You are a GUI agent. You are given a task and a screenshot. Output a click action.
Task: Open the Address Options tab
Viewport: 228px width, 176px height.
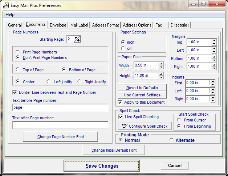tap(137, 25)
